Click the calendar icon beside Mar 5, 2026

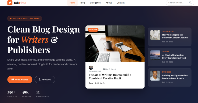point(104,69)
